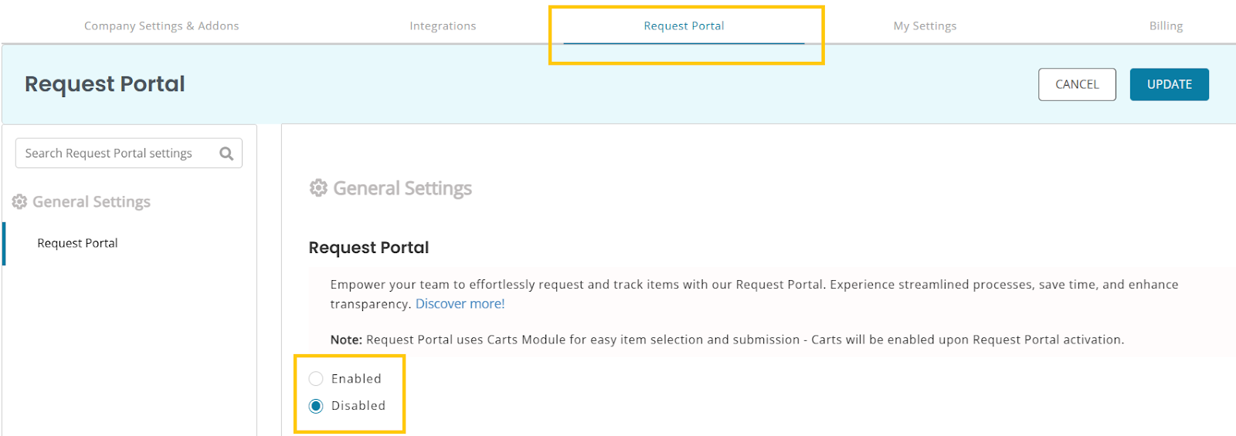Open the Company Settings & Addons tab

[x=161, y=26]
